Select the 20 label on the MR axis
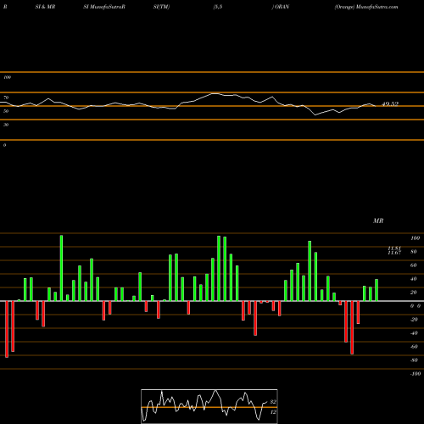Viewport: 424px width, 424px height. click(414, 293)
